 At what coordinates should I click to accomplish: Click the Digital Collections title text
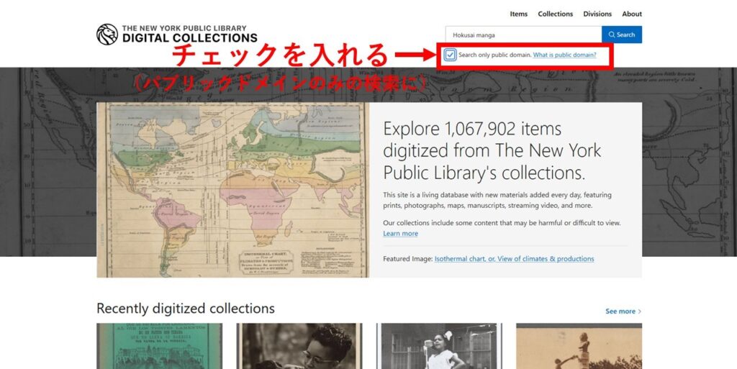click(190, 38)
